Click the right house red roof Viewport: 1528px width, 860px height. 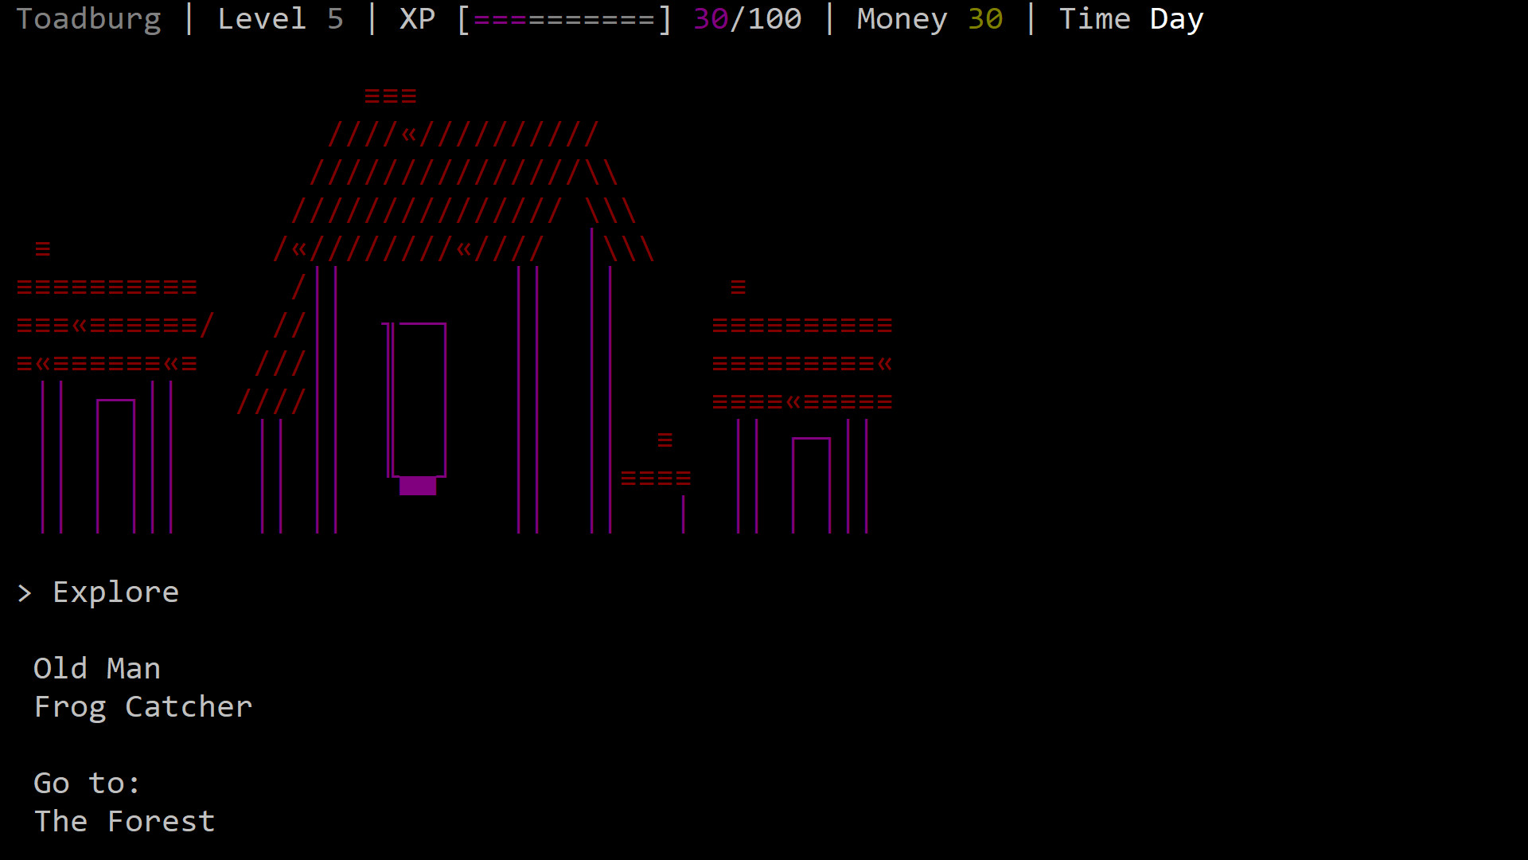[802, 364]
